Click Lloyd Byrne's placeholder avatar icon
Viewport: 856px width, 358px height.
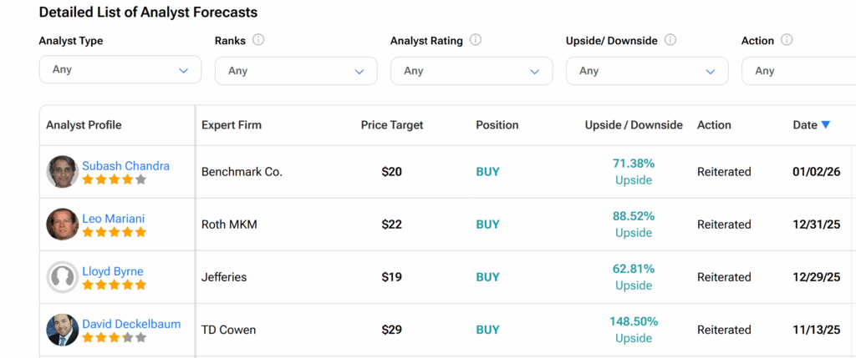pos(62,277)
